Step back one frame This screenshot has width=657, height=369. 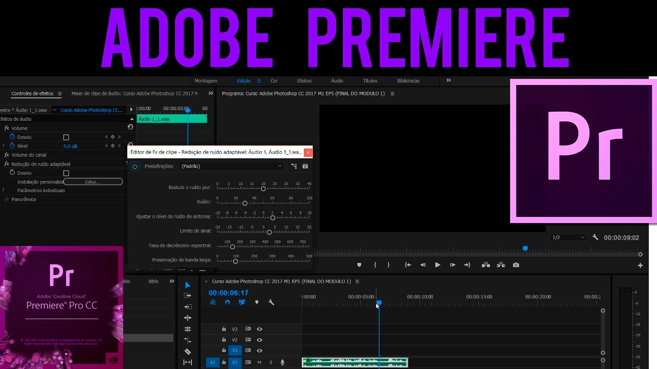point(423,265)
